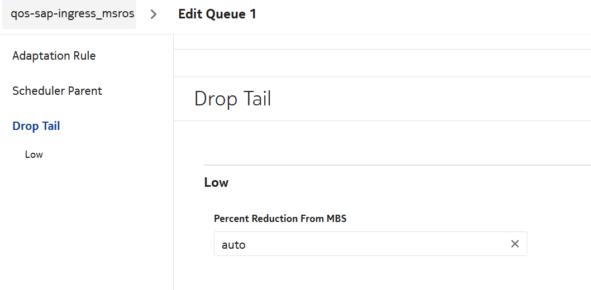Image resolution: width=591 pixels, height=290 pixels.
Task: Click the Percent Reduction From MBS label
Action: click(x=280, y=219)
